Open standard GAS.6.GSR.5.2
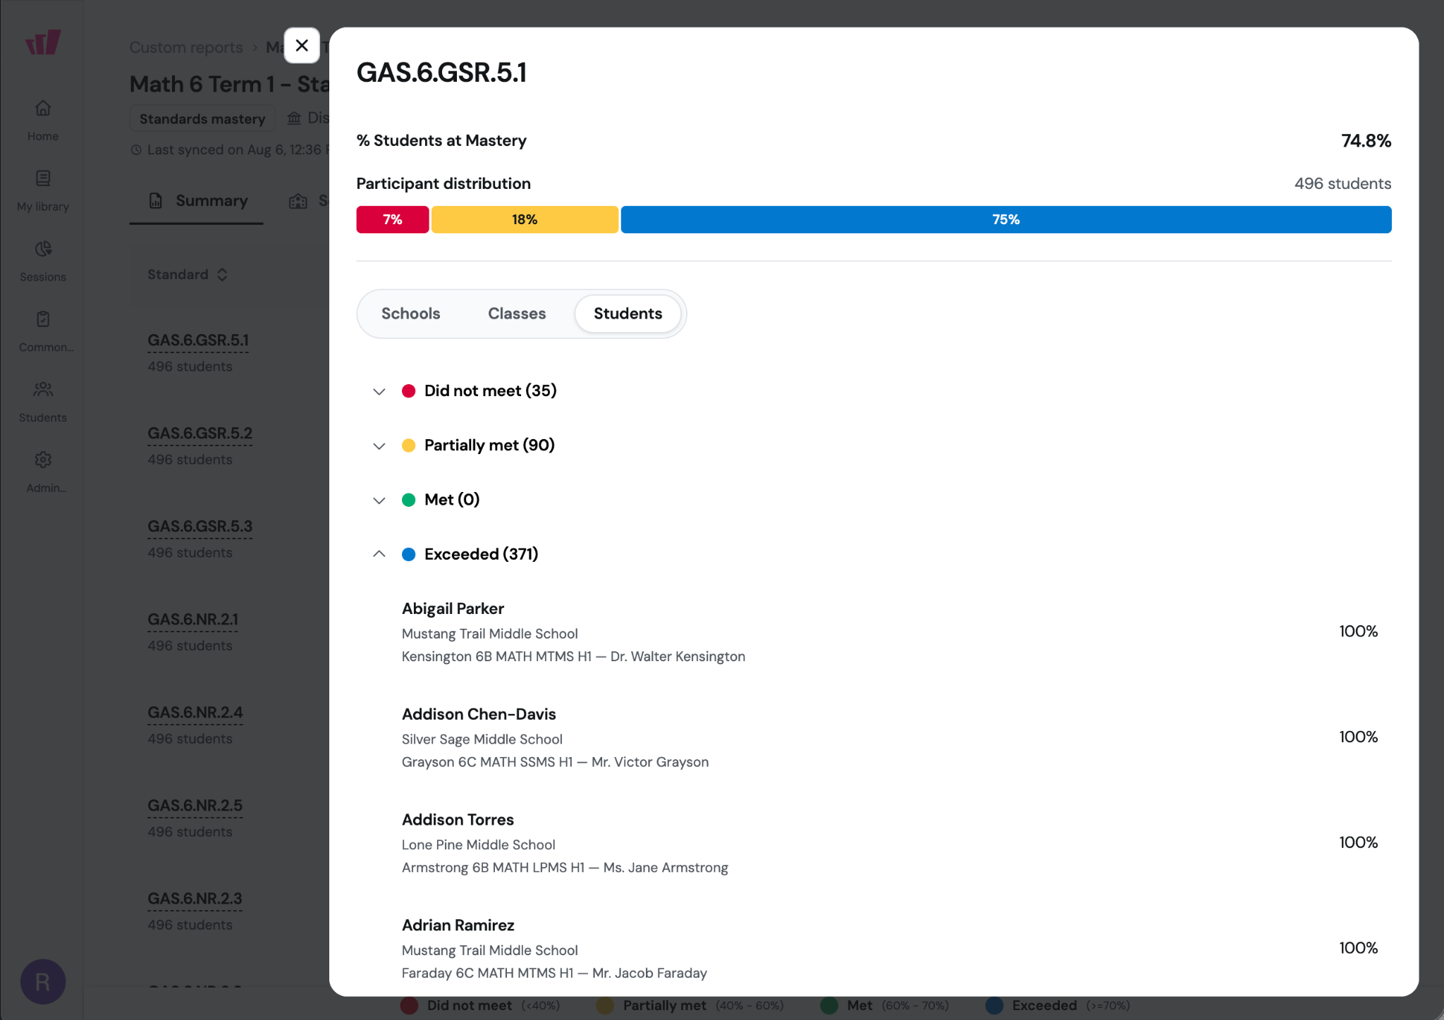 [x=200, y=434]
